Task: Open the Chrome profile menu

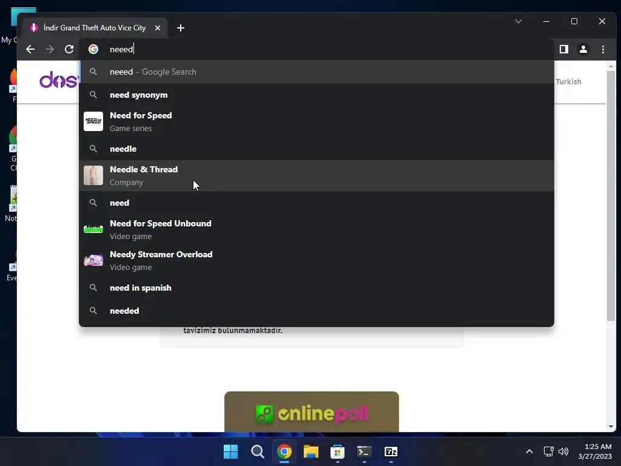Action: (583, 49)
